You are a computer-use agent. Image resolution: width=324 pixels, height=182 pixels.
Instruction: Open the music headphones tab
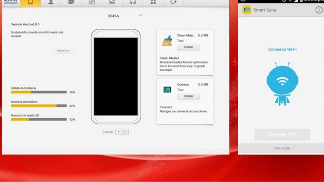[x=133, y=3]
